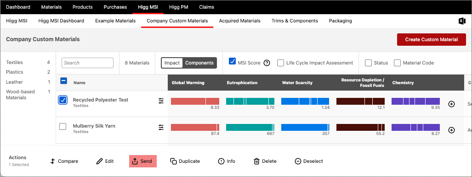Click Recycled Polyester Test material name

coord(101,100)
